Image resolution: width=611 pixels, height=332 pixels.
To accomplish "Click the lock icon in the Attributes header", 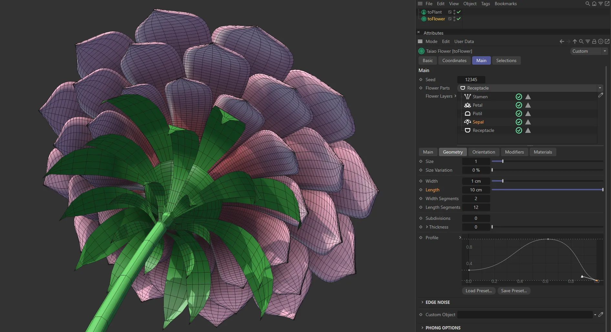I will (594, 41).
